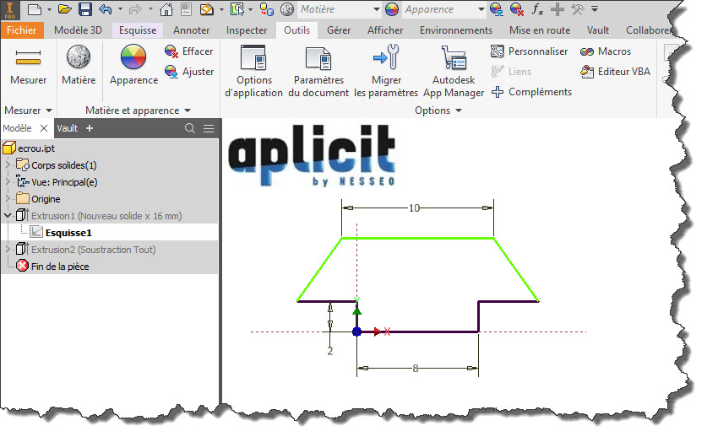Collapse the Extrusion1 tree node

click(x=8, y=216)
